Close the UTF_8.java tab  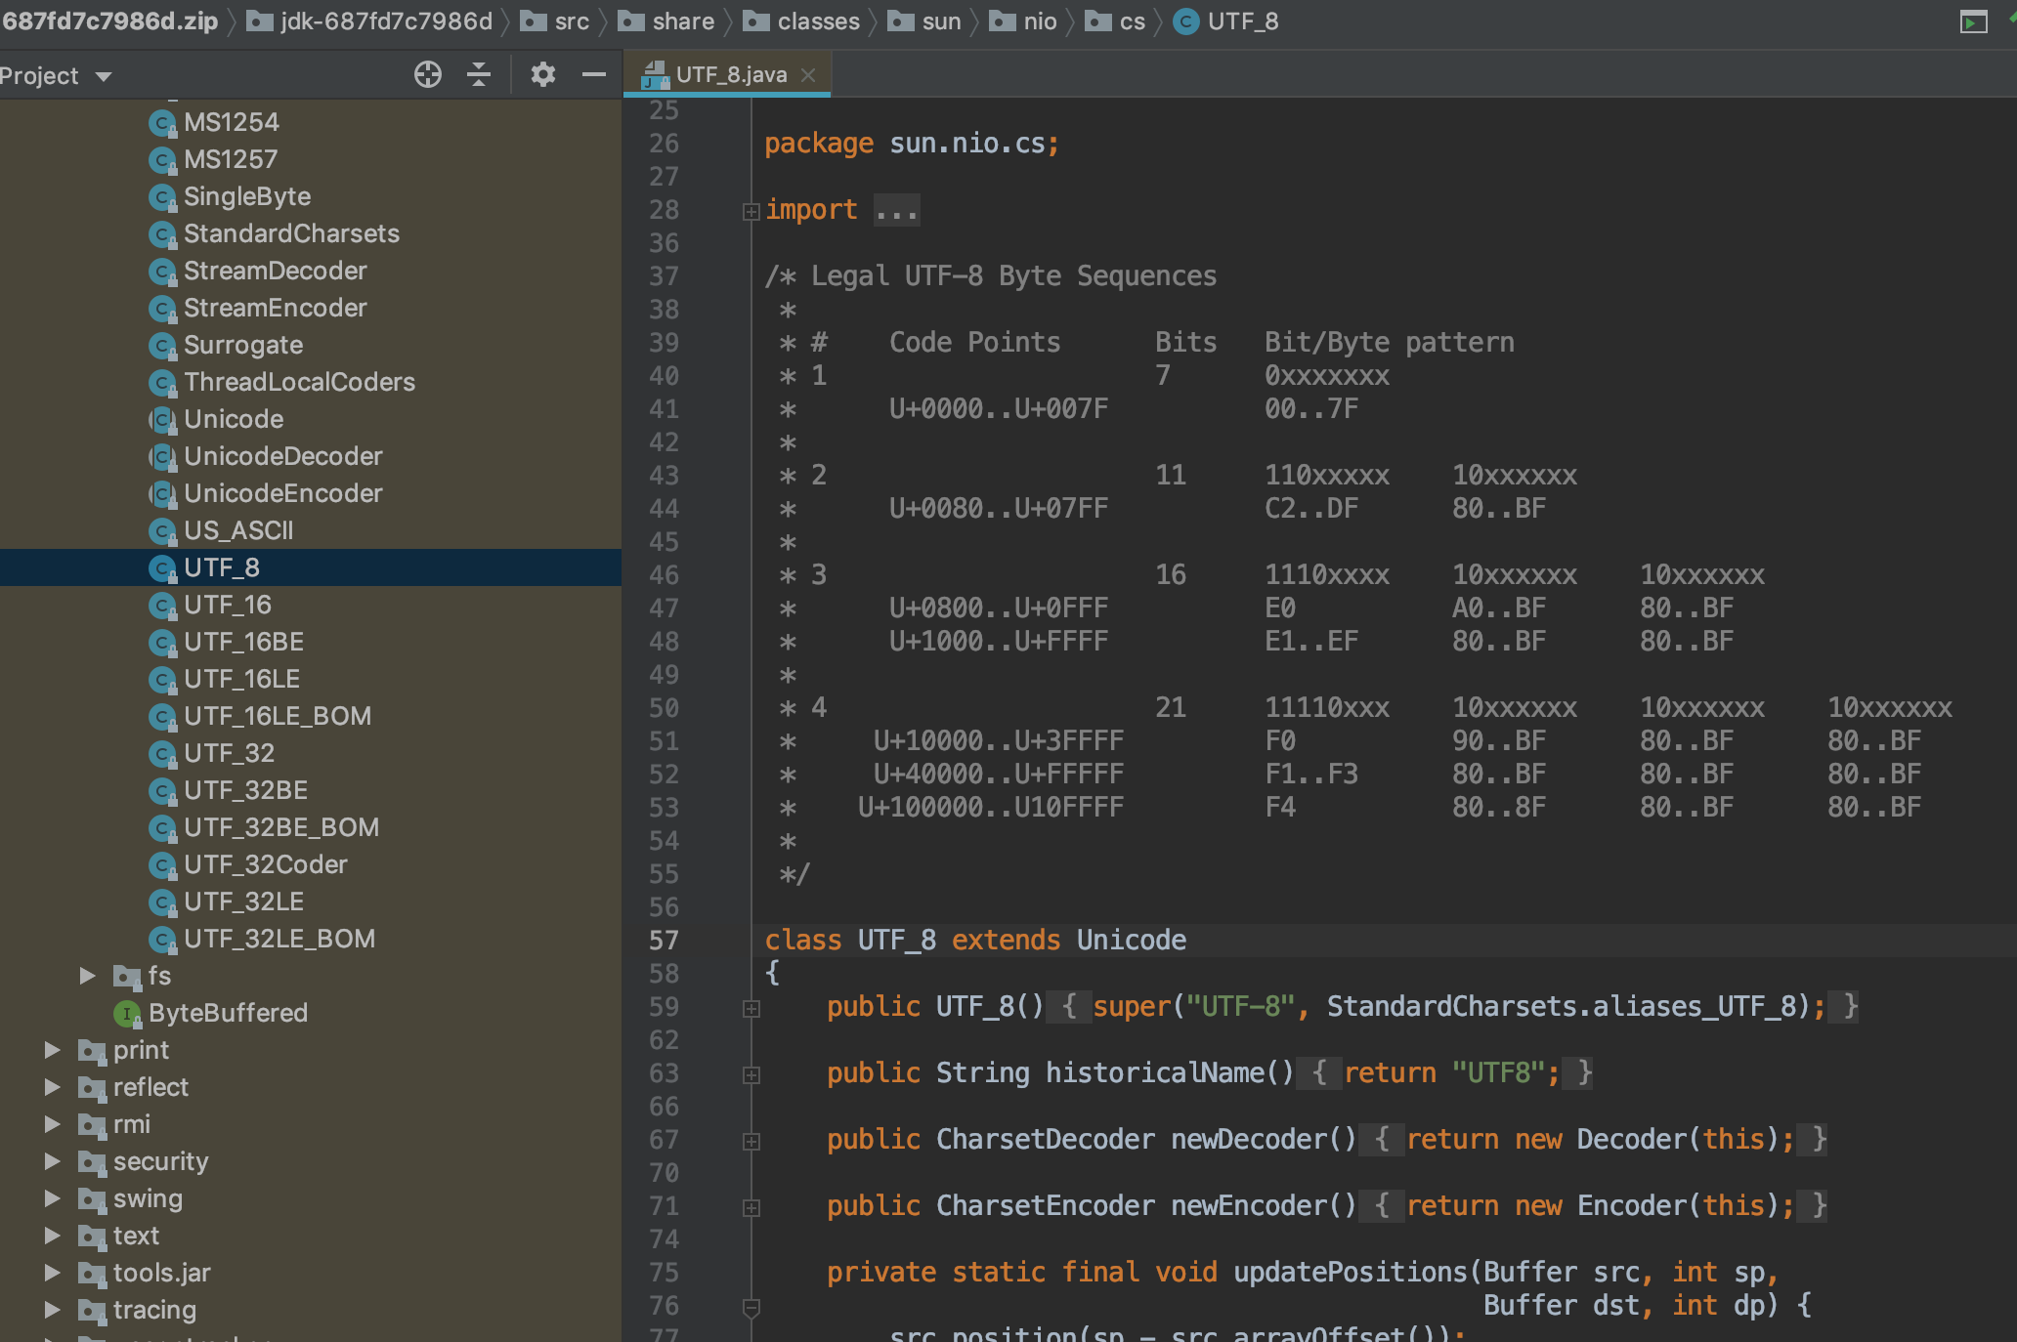click(807, 74)
